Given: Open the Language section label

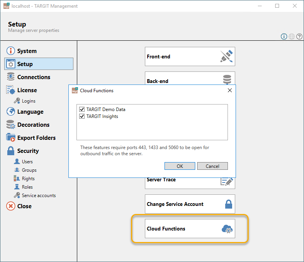Looking at the screenshot, I should 30,112.
